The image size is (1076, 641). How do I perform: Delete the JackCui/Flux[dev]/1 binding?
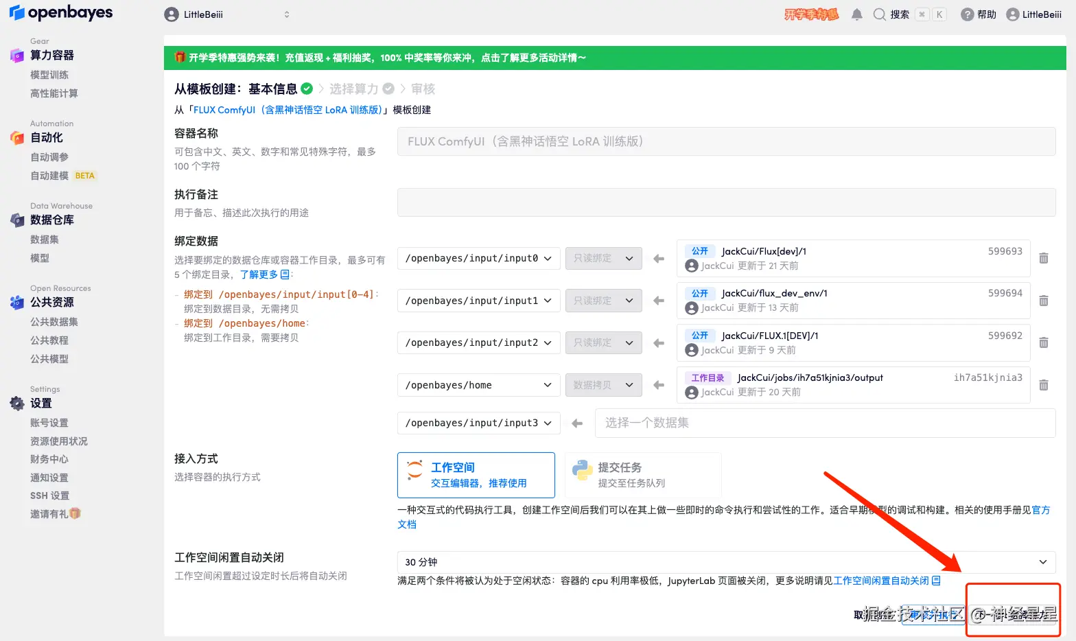[x=1044, y=258]
